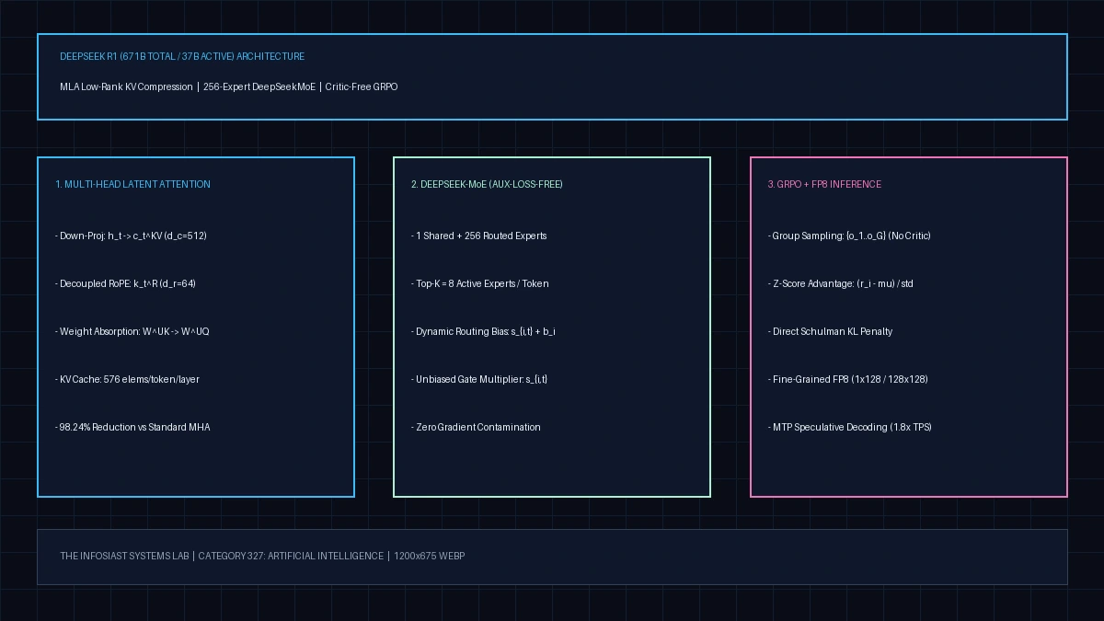Select the Dynamic Routing Bias line

[483, 332]
